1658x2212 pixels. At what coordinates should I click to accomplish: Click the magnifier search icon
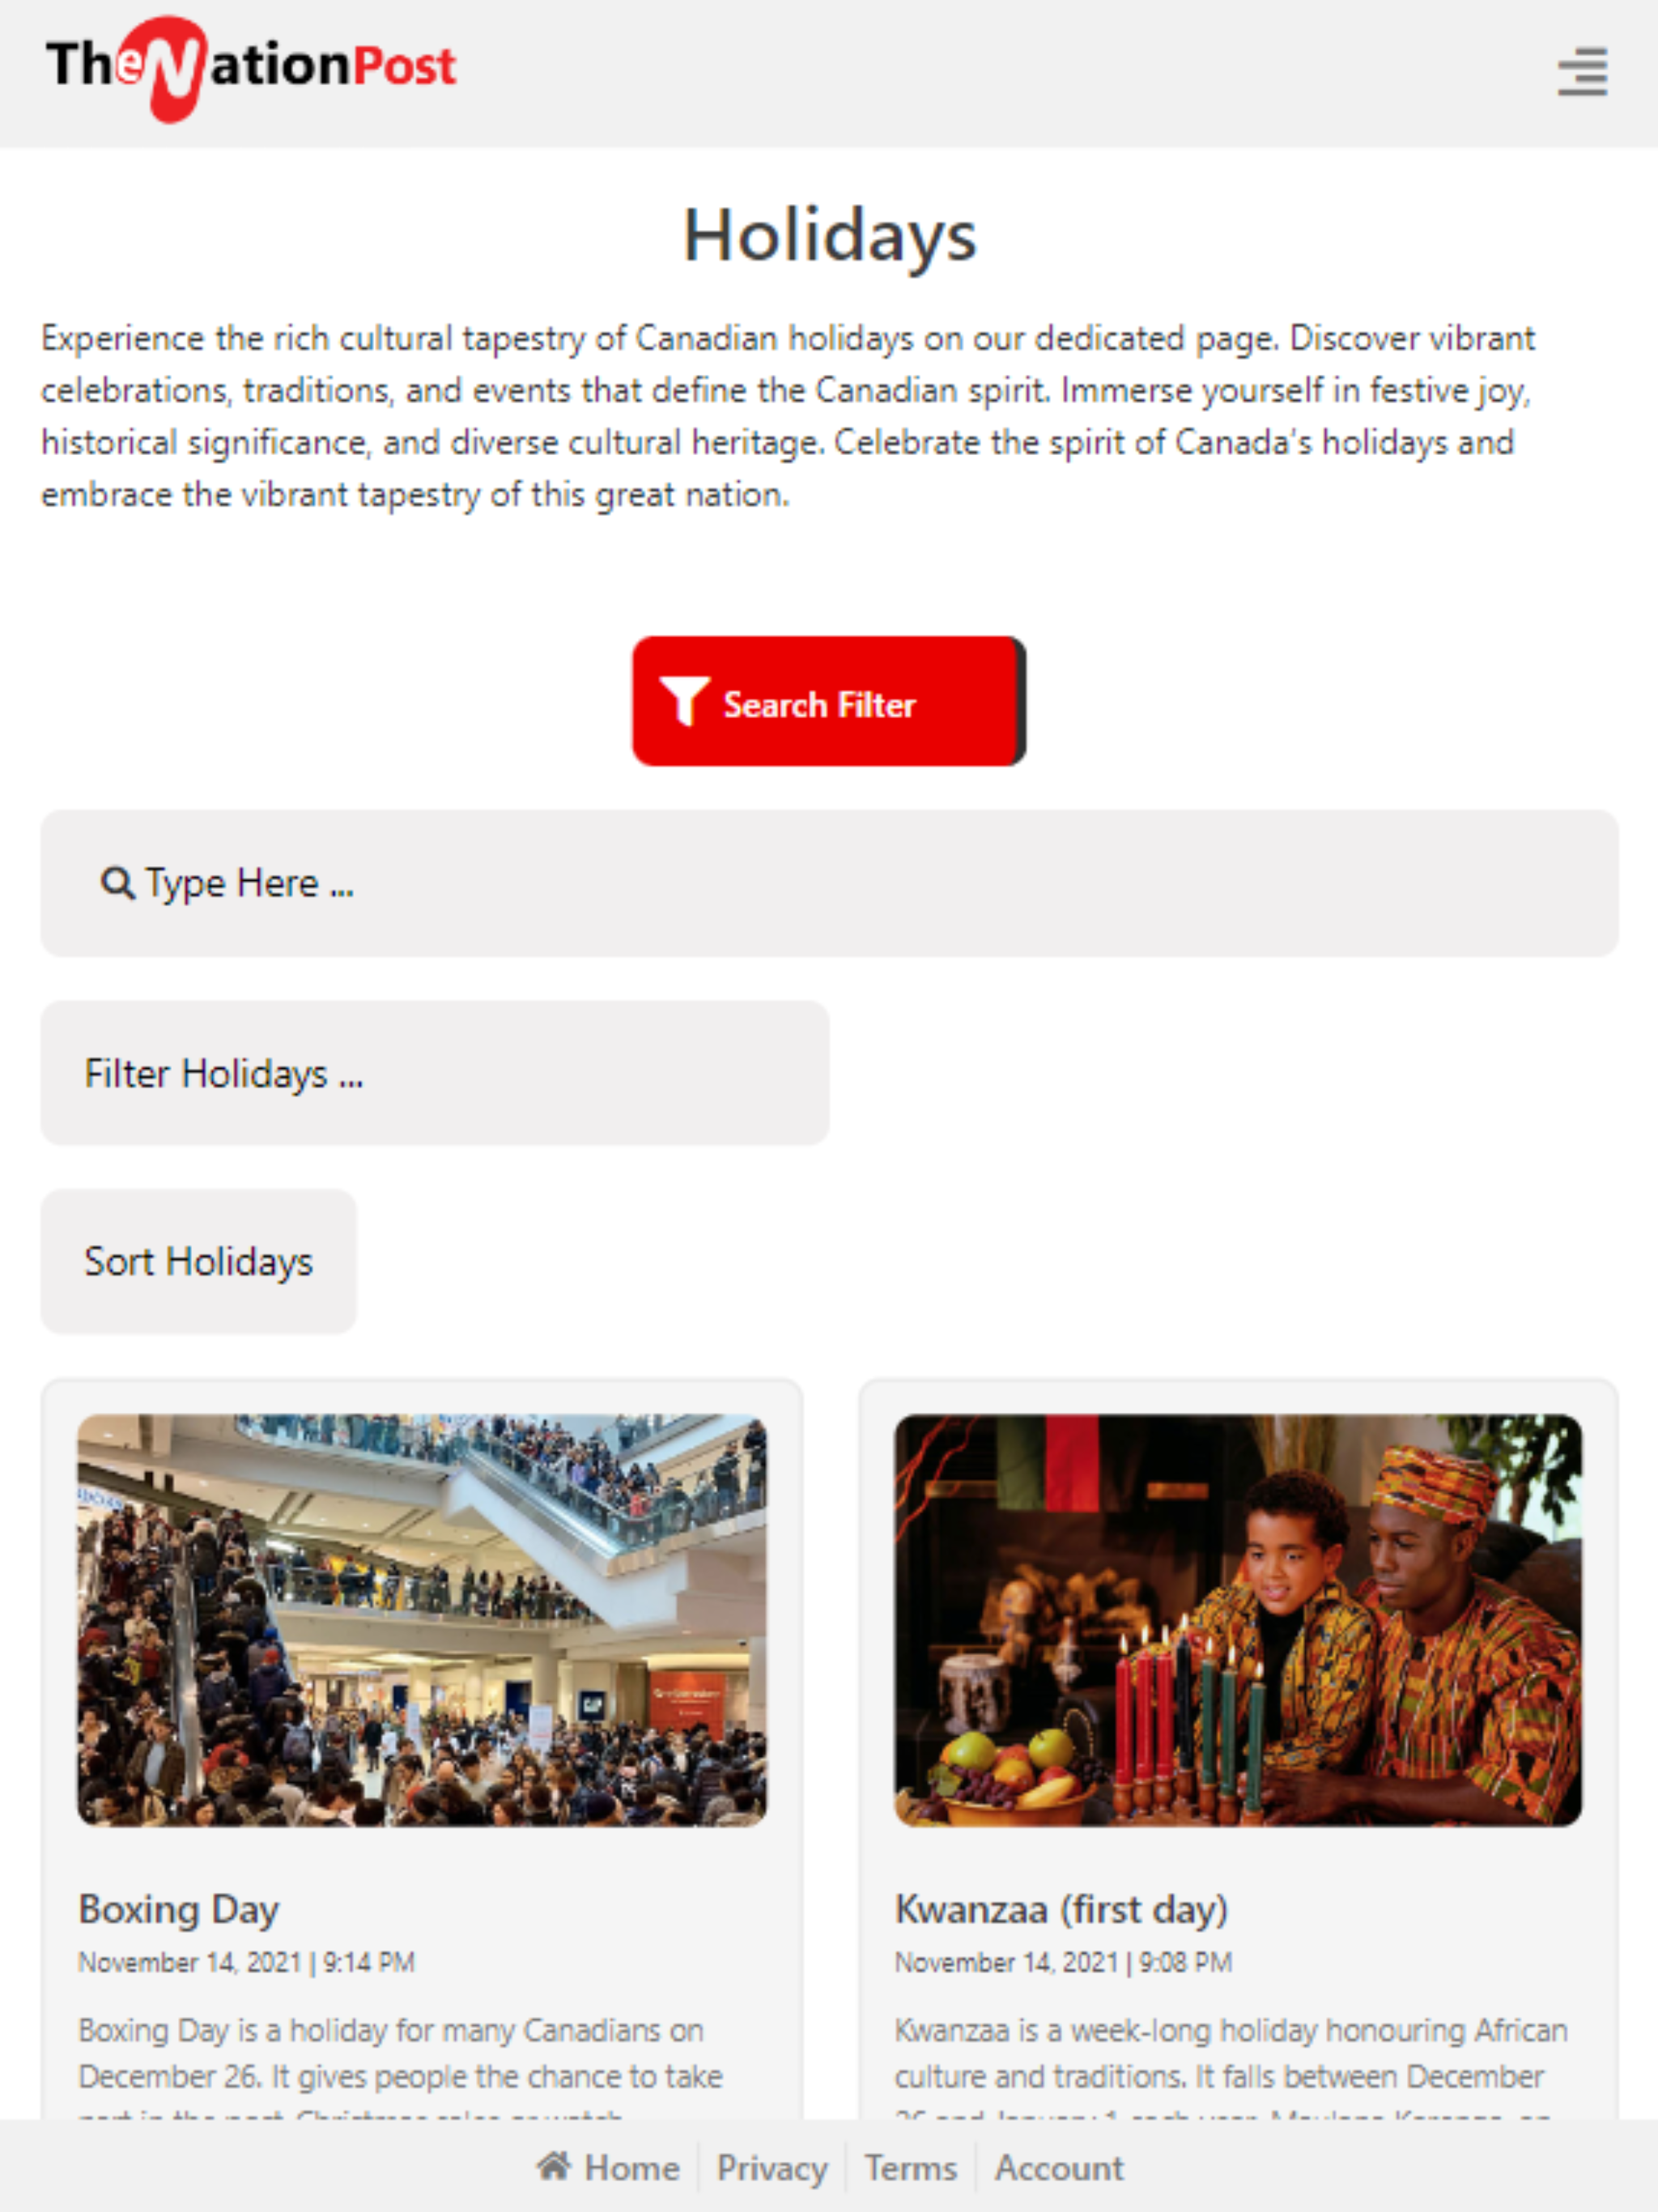(x=117, y=883)
